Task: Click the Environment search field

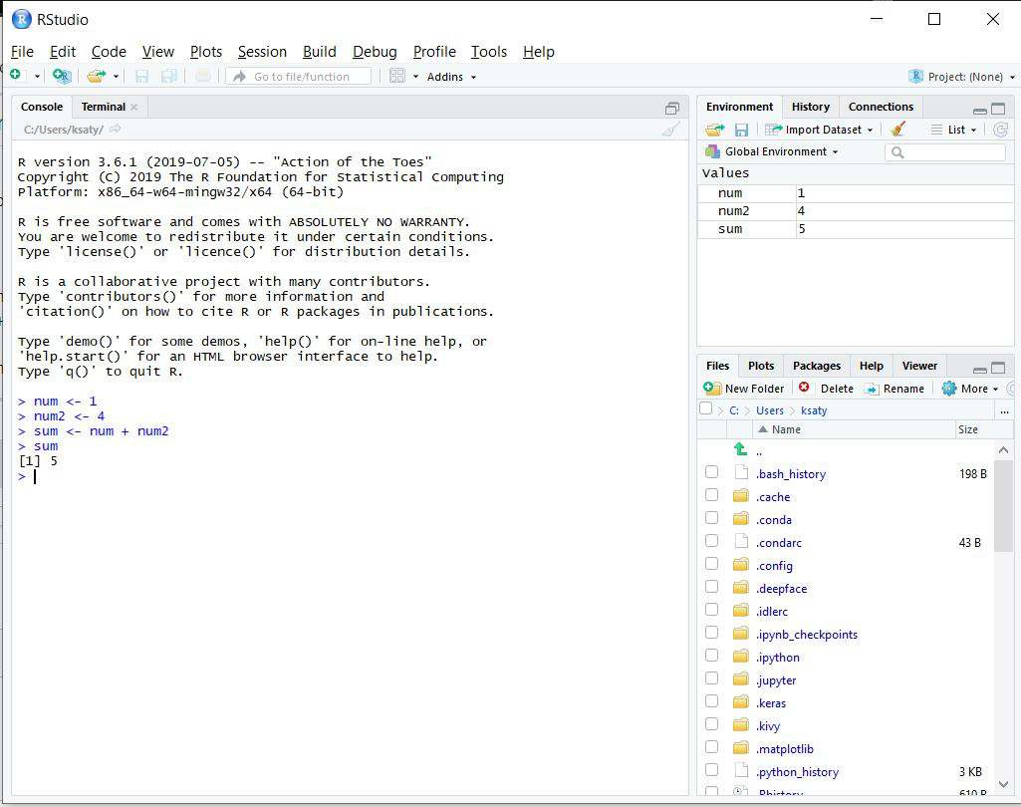Action: (x=945, y=152)
